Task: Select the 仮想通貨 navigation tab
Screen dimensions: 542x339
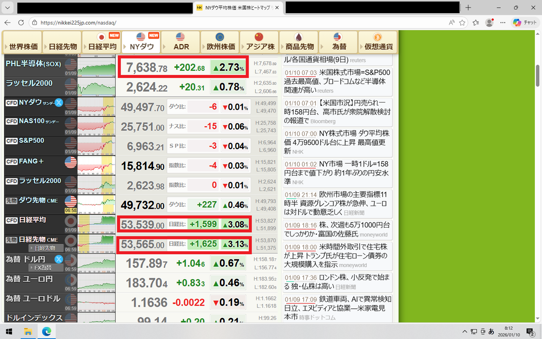Action: click(377, 42)
